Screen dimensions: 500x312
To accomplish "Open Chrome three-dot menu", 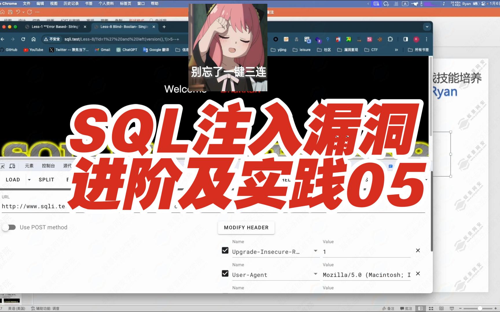I will (427, 39).
